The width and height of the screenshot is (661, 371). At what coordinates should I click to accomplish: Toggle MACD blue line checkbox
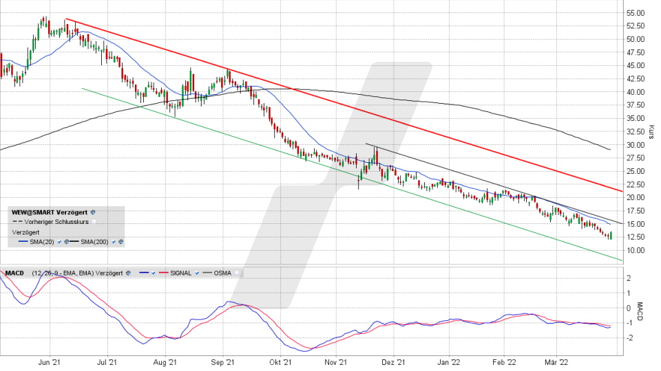[x=153, y=273]
